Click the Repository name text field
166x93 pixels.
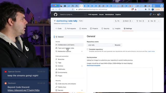pos(100,45)
